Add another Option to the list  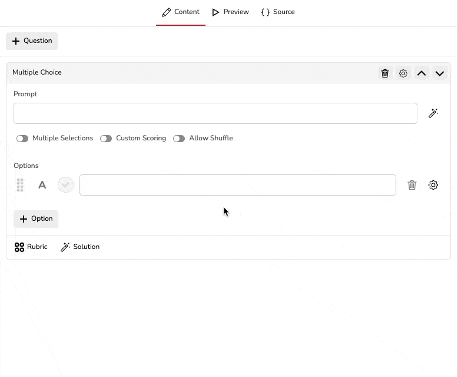point(36,218)
